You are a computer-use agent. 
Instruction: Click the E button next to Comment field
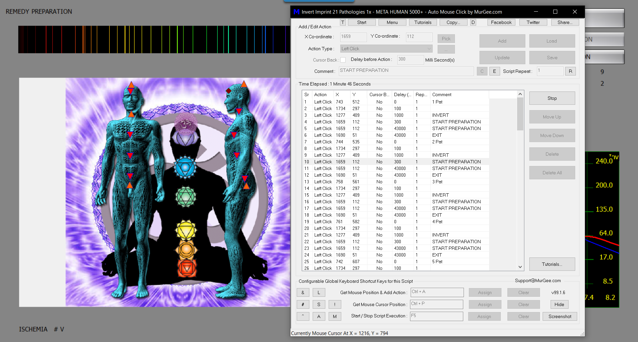(494, 71)
